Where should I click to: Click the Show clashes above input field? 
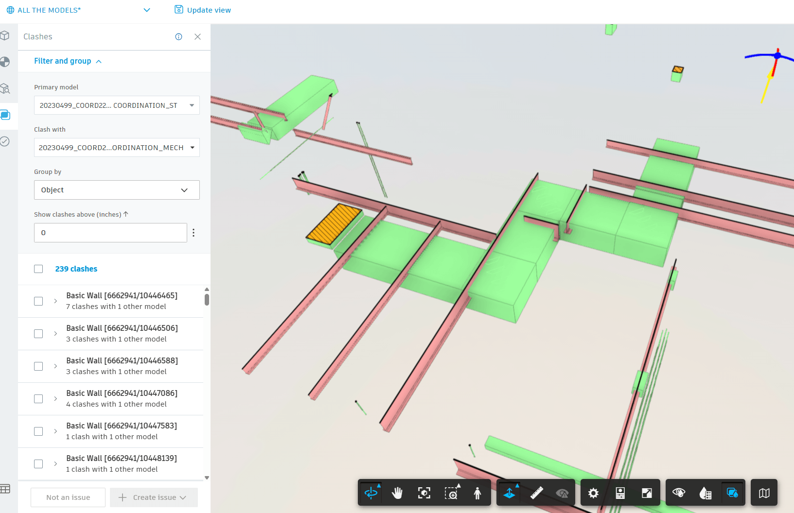(110, 233)
